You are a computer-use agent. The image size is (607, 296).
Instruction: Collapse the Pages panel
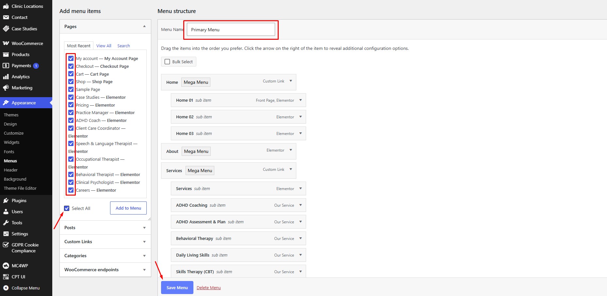pyautogui.click(x=144, y=26)
